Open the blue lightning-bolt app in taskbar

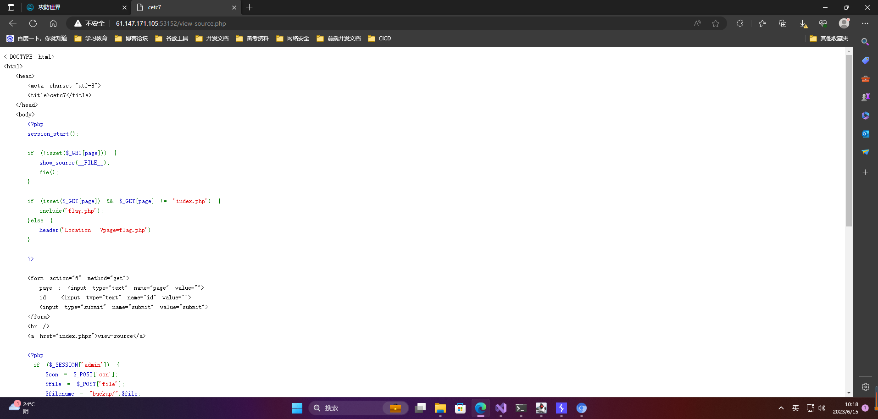point(561,408)
